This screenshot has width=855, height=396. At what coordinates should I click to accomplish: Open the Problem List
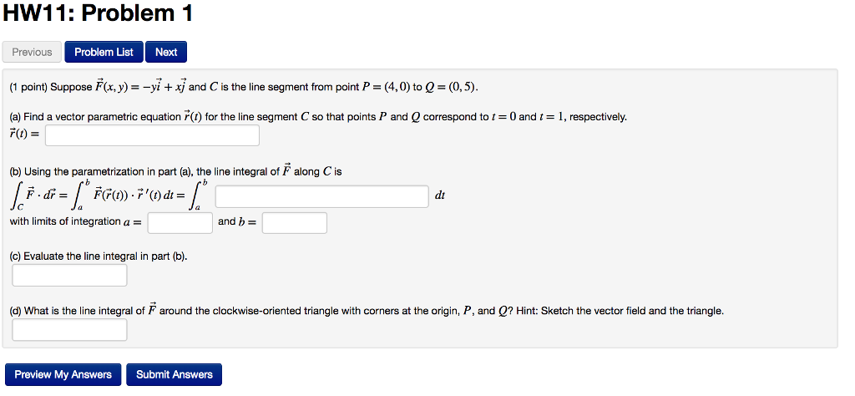coord(104,52)
